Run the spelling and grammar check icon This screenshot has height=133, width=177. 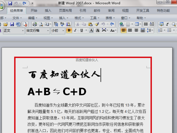click(62, 24)
